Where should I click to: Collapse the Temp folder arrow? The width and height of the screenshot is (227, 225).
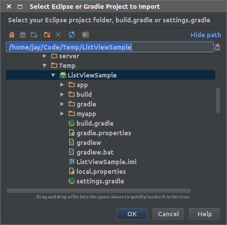pyautogui.click(x=45, y=66)
